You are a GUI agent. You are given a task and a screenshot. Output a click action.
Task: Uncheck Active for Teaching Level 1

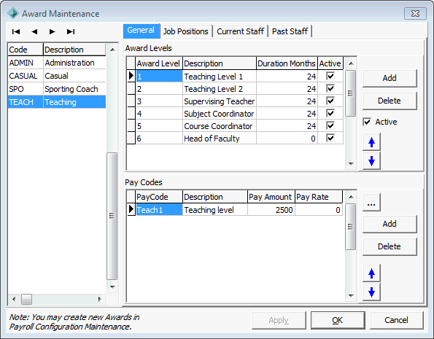coord(330,76)
